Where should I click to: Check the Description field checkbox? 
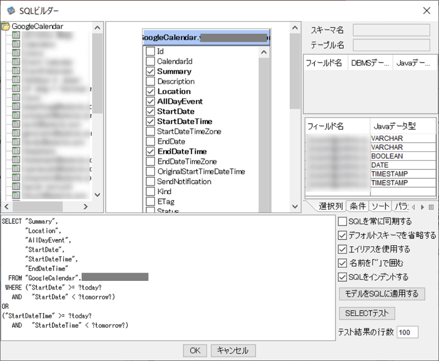pyautogui.click(x=151, y=81)
